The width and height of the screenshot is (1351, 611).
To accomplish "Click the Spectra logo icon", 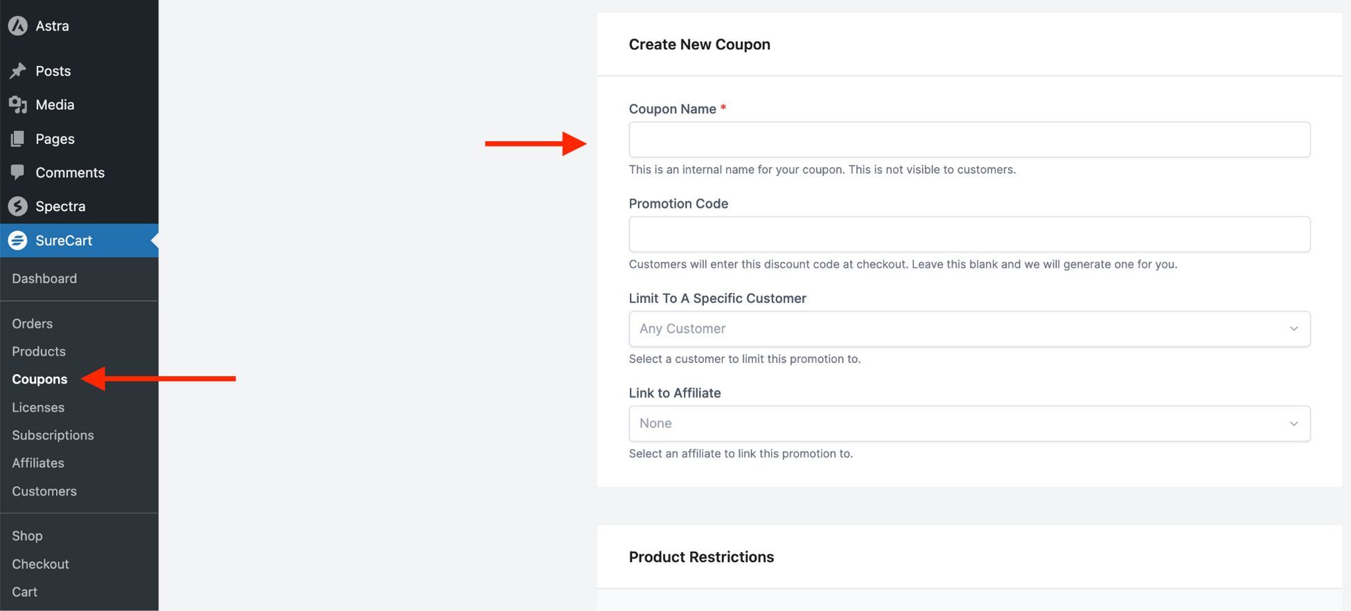I will click(x=18, y=206).
